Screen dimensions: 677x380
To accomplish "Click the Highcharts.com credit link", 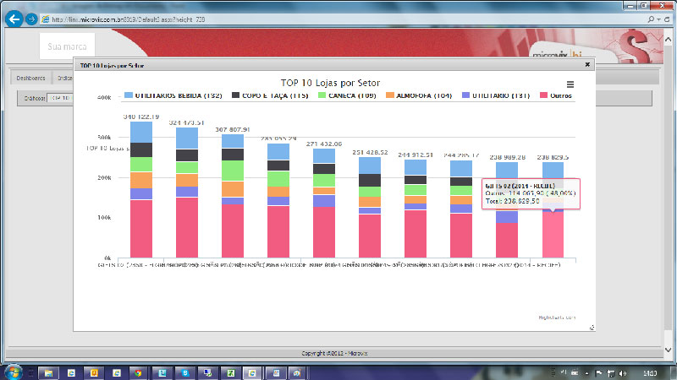I will 557,318.
